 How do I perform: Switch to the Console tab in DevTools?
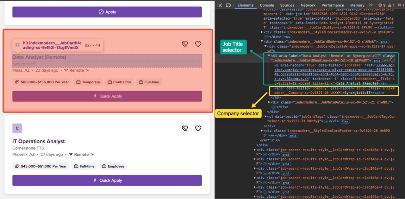click(x=267, y=5)
